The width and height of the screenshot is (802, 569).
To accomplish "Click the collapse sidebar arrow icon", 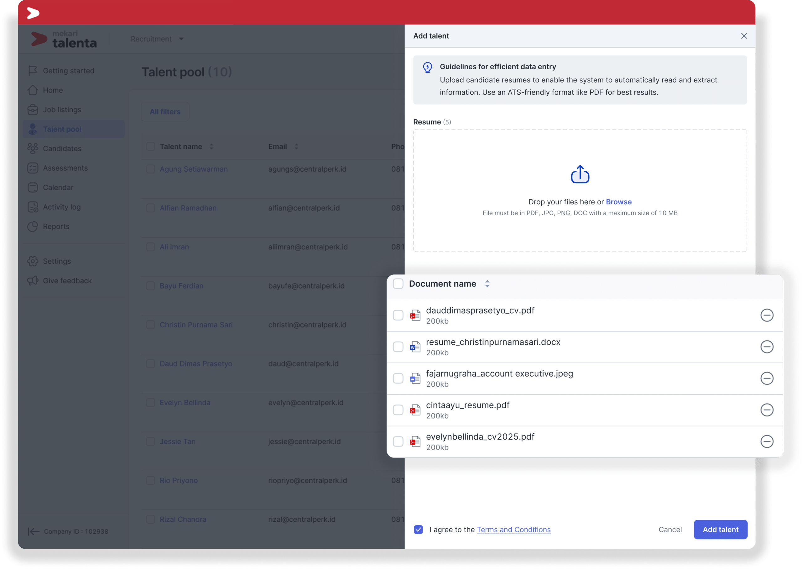I will point(34,531).
